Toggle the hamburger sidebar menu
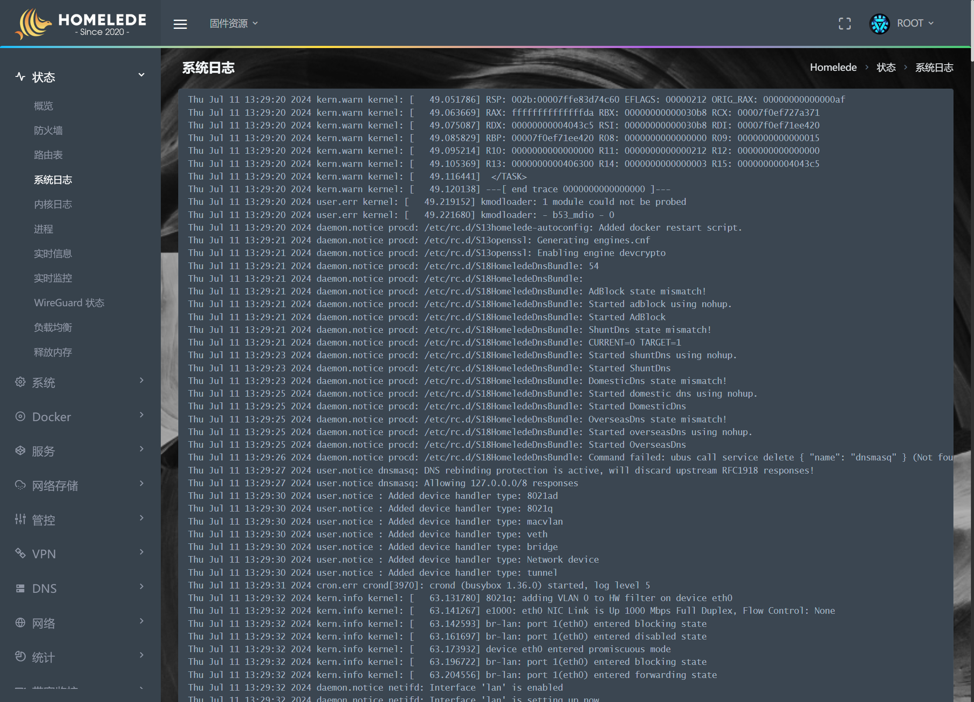974x702 pixels. (180, 24)
